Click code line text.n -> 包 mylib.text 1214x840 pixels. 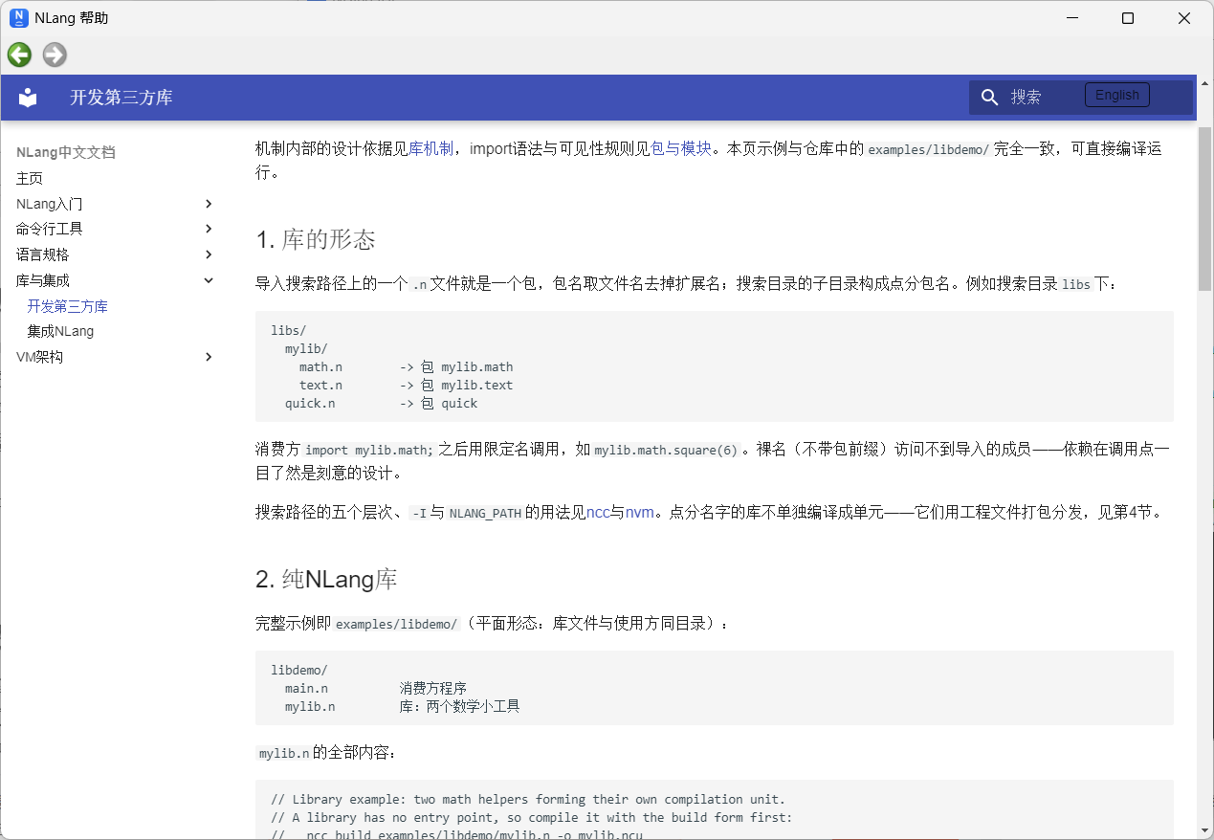coord(406,385)
